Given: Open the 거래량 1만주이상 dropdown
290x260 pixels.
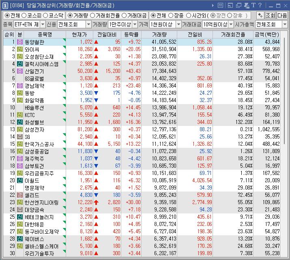Looking at the screenshot, I should (135, 24).
